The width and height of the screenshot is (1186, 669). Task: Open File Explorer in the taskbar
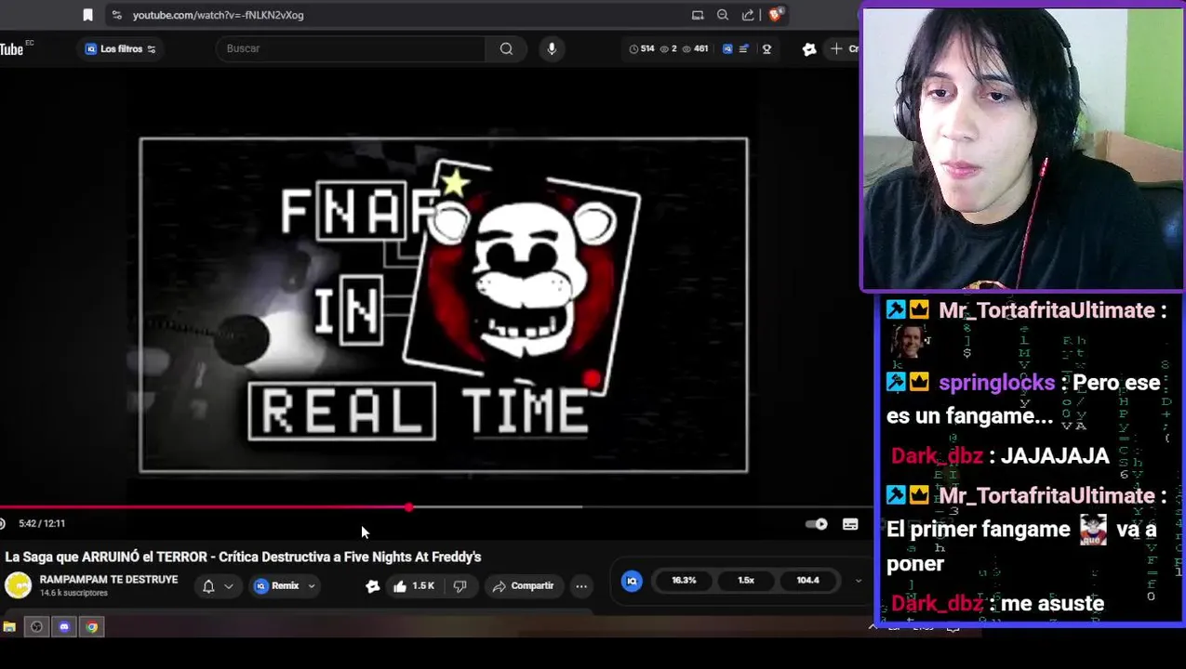(x=9, y=627)
